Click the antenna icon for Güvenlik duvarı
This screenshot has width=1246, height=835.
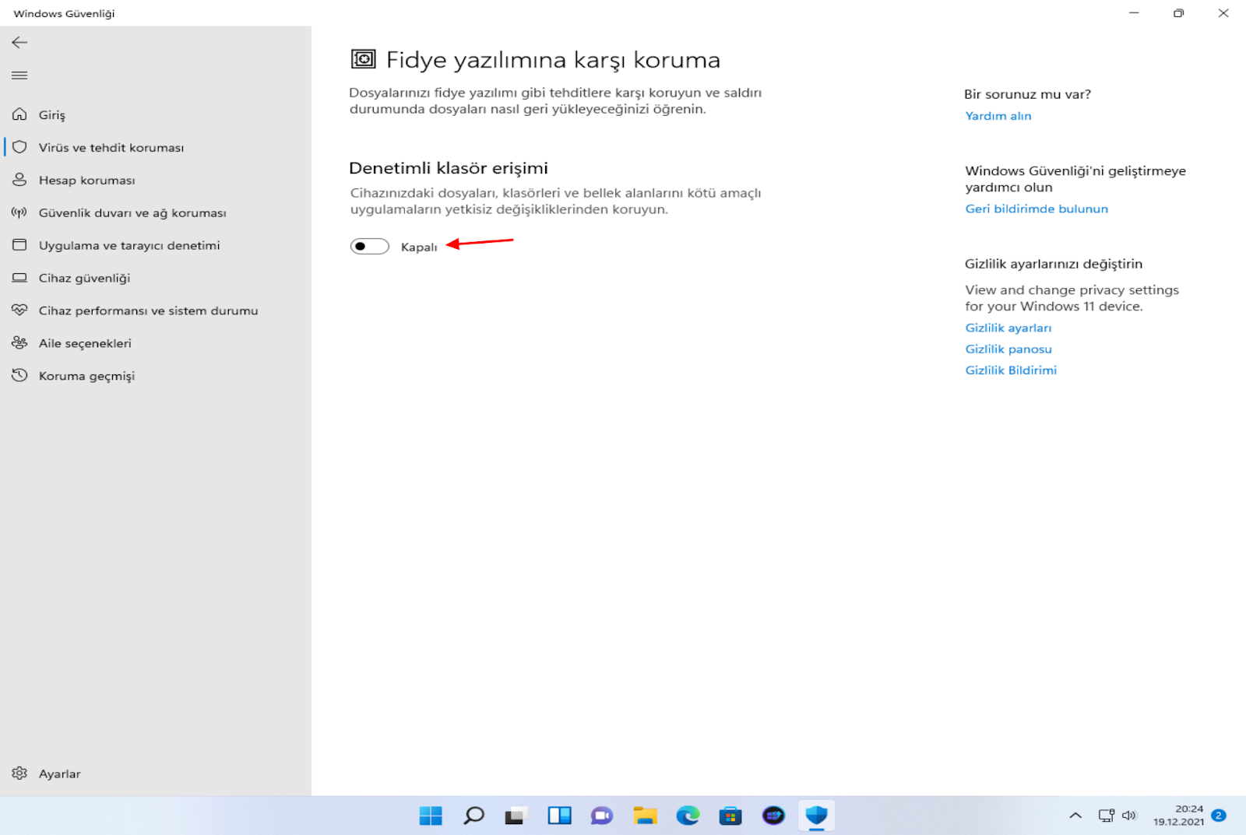[x=19, y=212]
